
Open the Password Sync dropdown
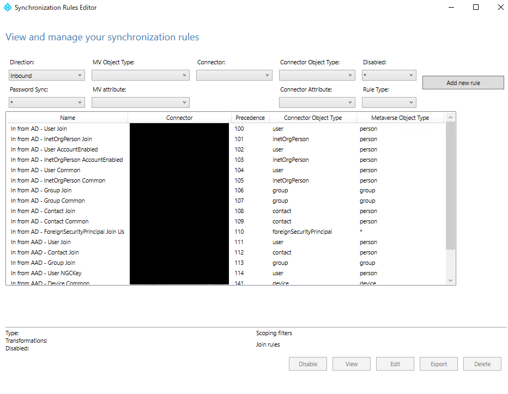pyautogui.click(x=47, y=102)
